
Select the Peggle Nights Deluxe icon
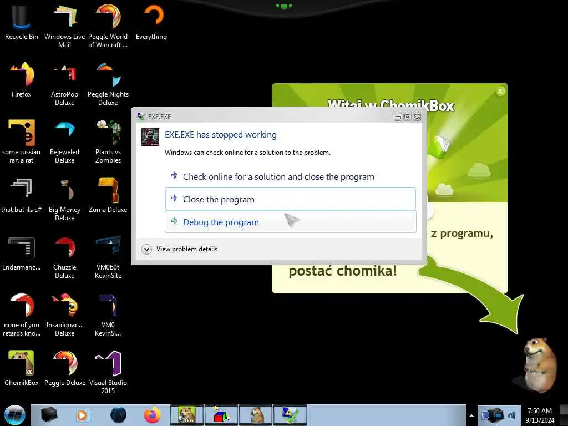pyautogui.click(x=108, y=83)
